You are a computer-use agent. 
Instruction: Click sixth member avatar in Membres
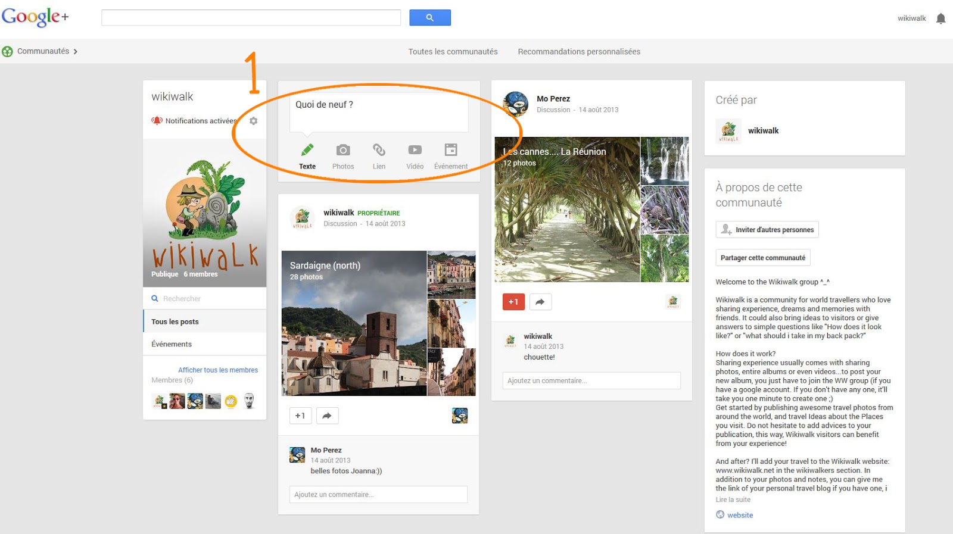point(249,401)
